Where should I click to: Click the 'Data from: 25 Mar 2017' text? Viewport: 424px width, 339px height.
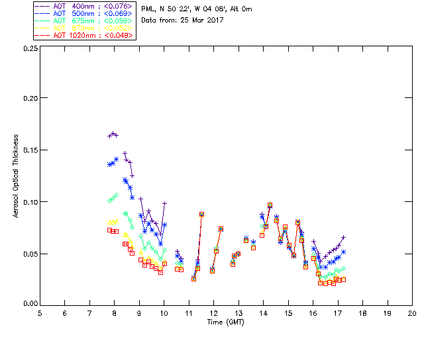(182, 21)
